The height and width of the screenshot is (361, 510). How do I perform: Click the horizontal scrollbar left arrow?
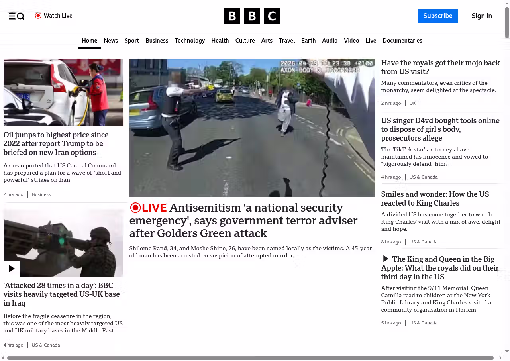click(3, 358)
